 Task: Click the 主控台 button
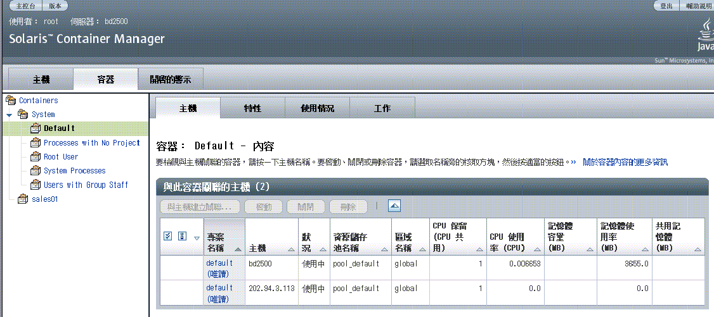click(25, 6)
